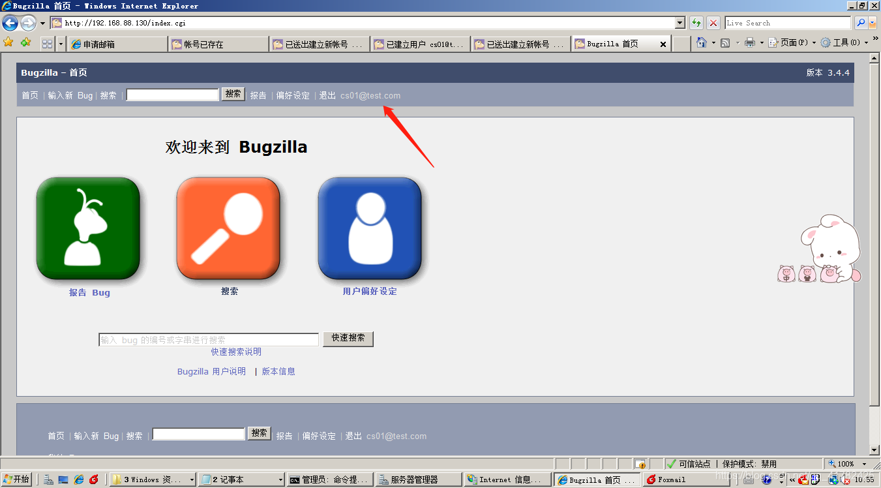Expand the address bar history dropdown

[680, 23]
